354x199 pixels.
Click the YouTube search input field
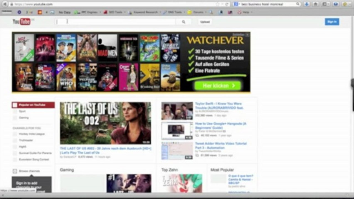tap(116, 22)
